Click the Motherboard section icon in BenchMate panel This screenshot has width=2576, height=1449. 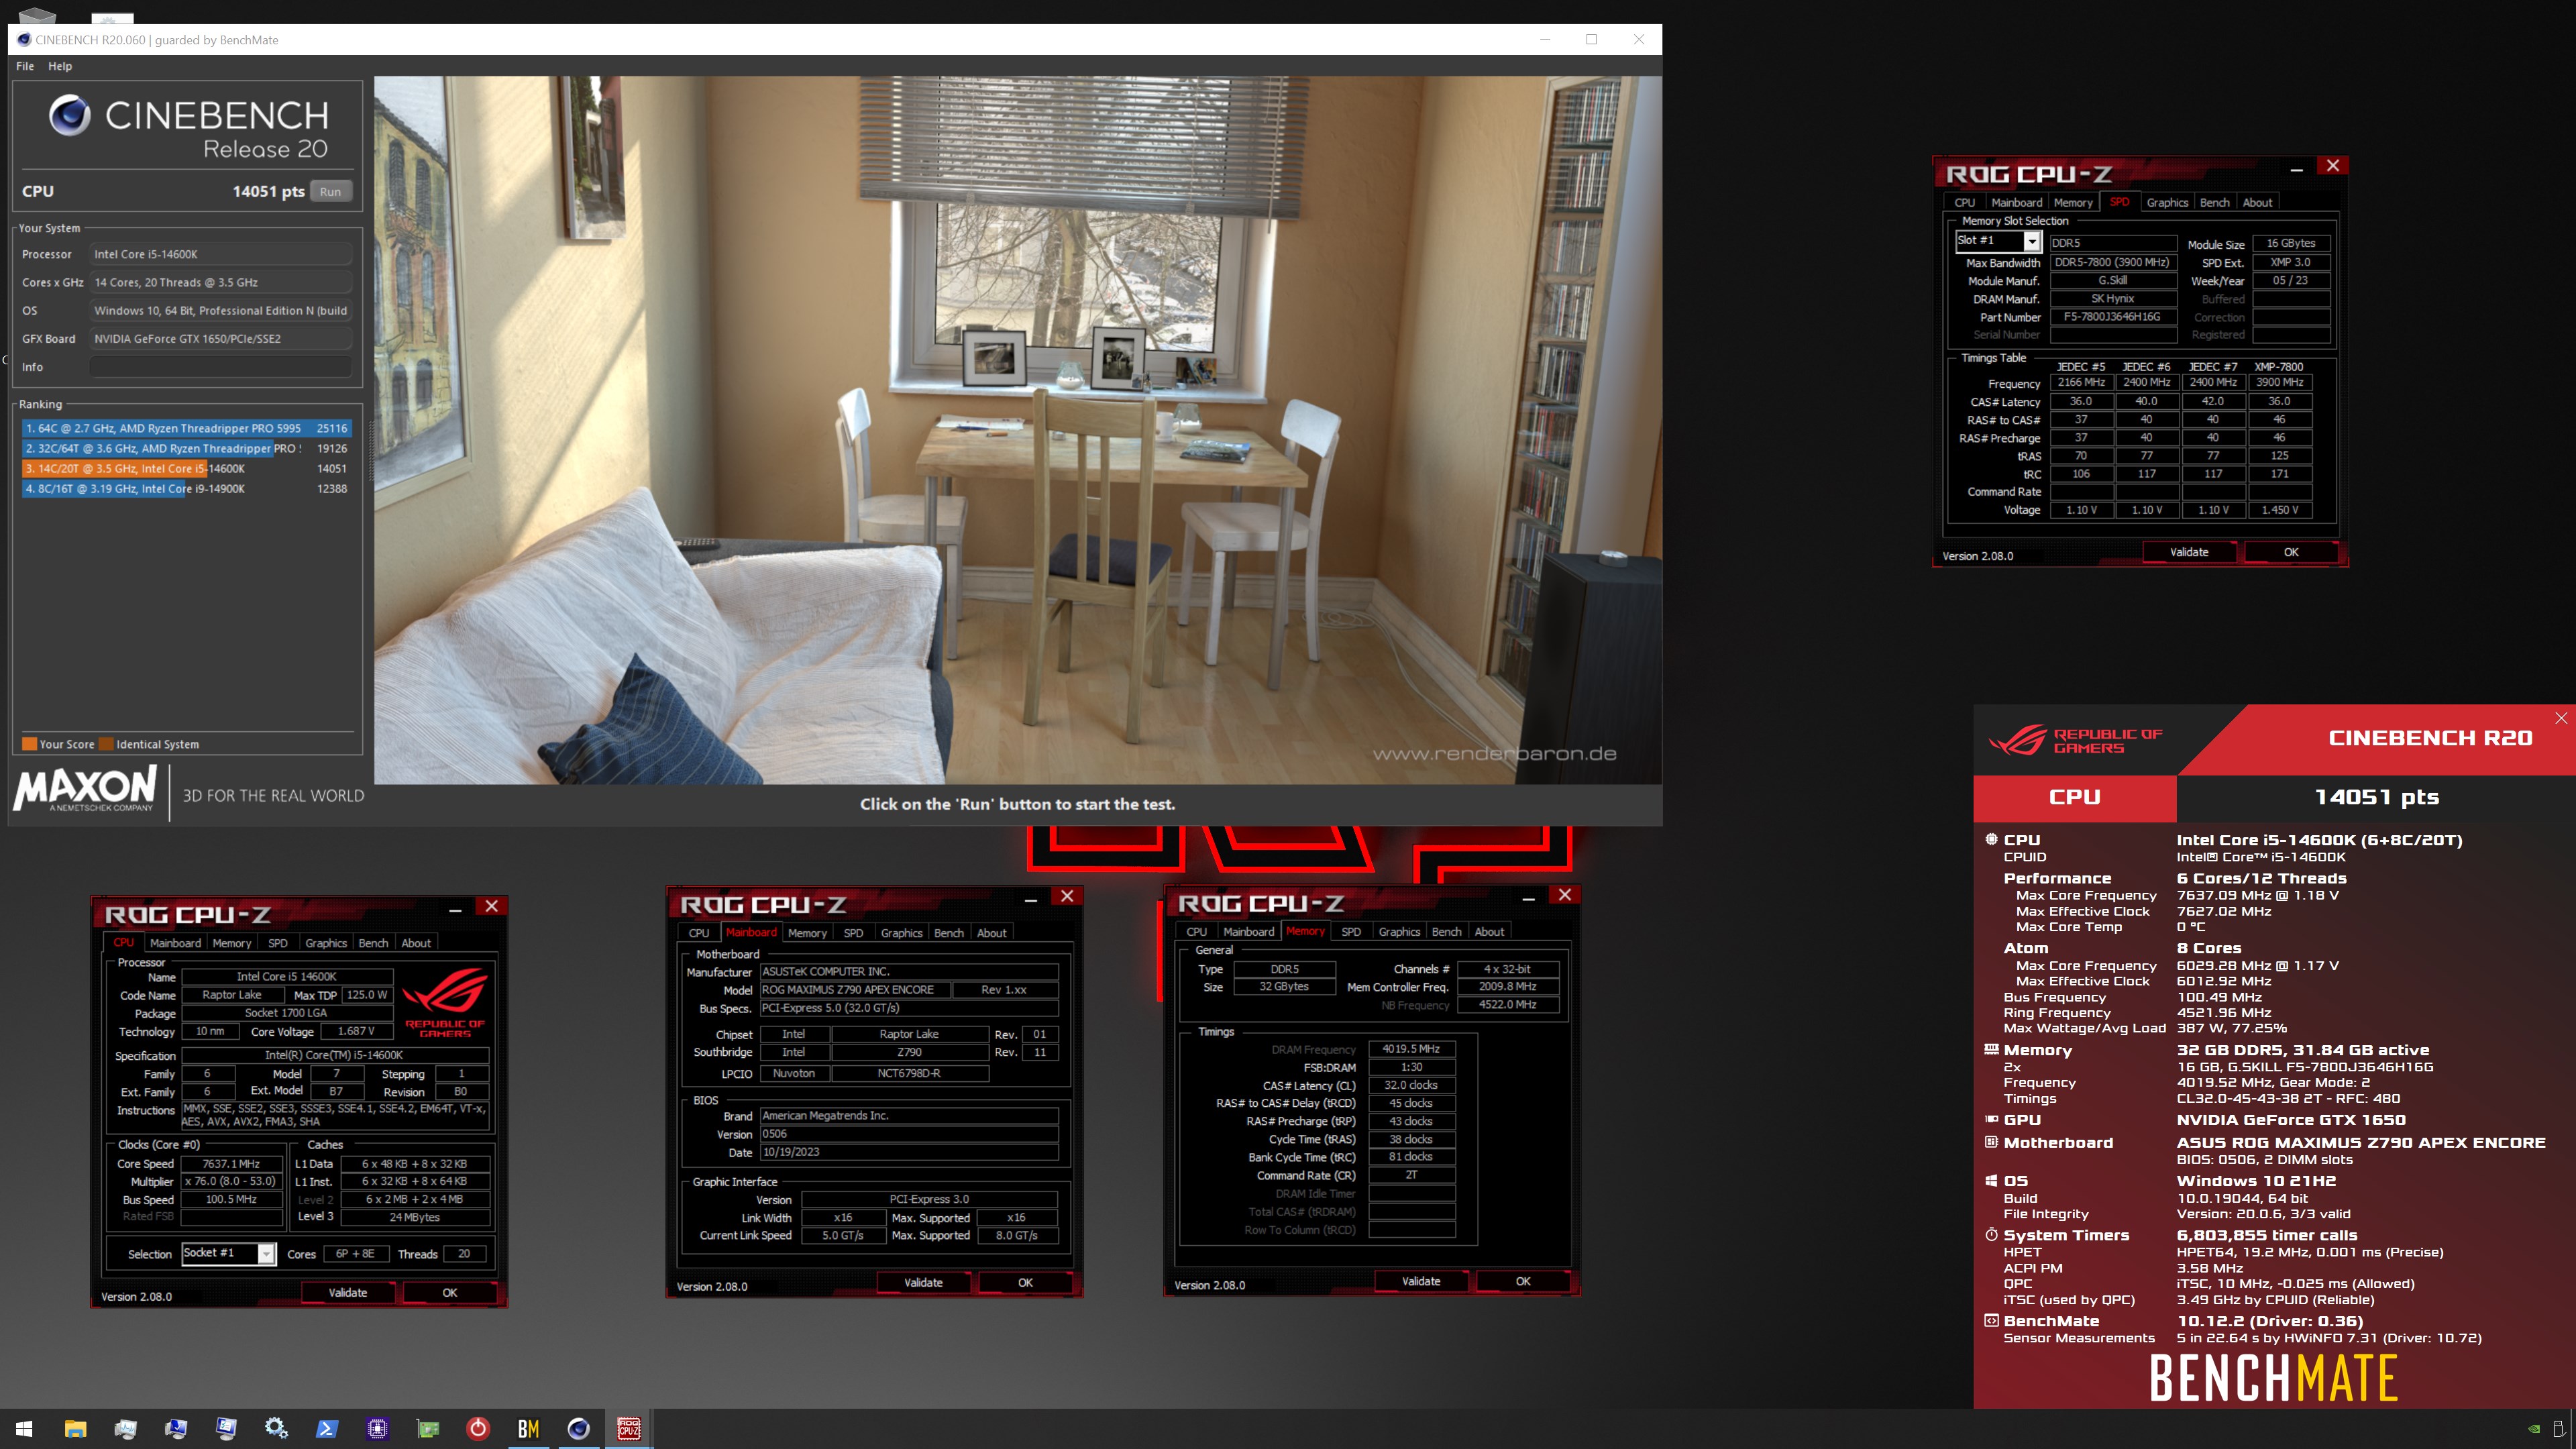[x=1991, y=1142]
